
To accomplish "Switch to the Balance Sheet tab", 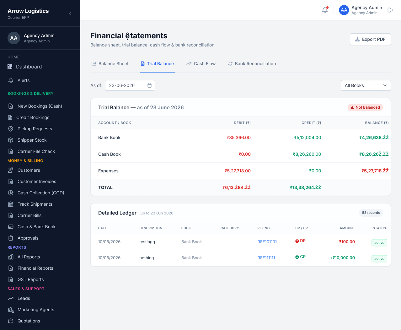I will (110, 64).
